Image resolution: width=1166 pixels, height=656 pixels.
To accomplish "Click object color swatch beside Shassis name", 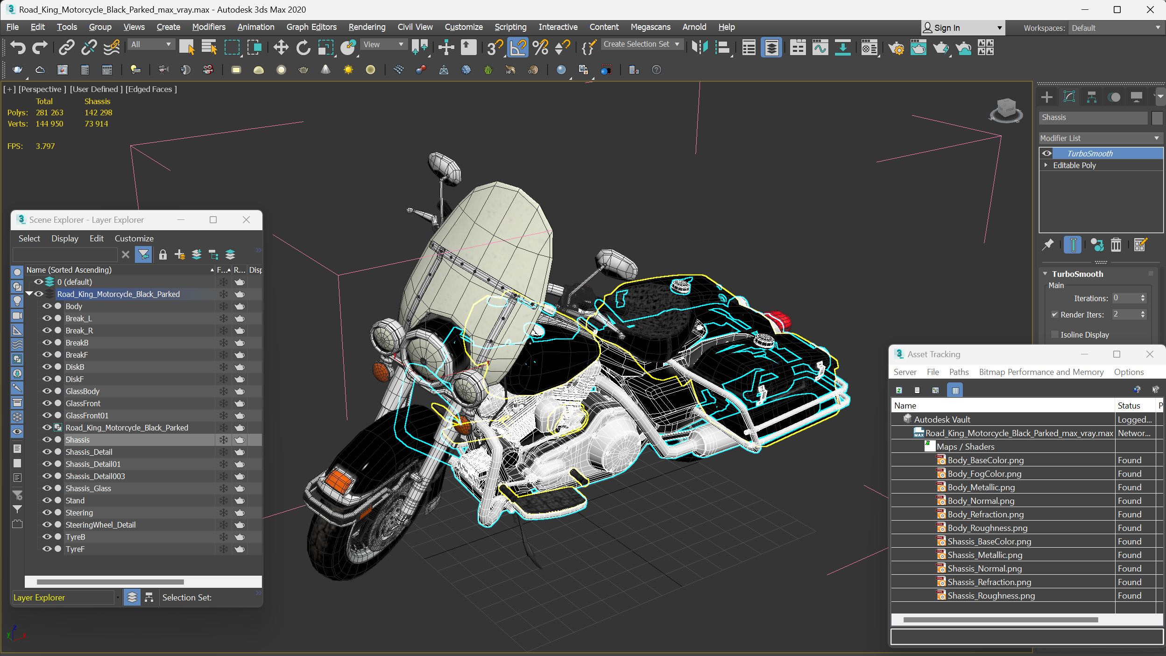I will click(1157, 118).
